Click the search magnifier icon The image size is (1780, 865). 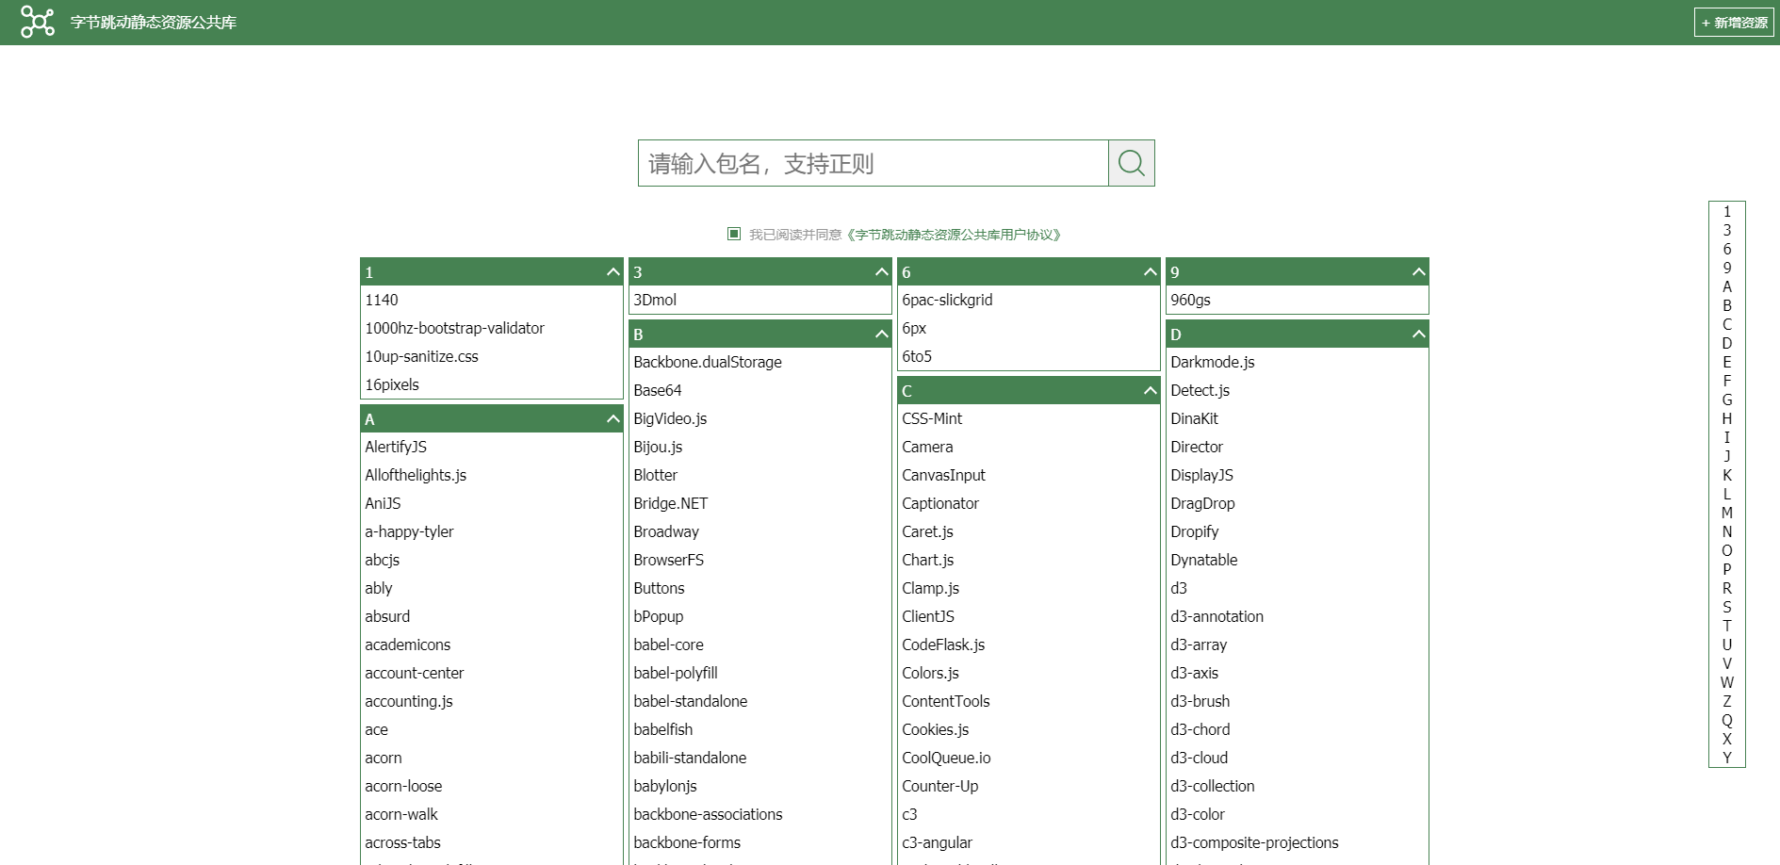click(1132, 162)
